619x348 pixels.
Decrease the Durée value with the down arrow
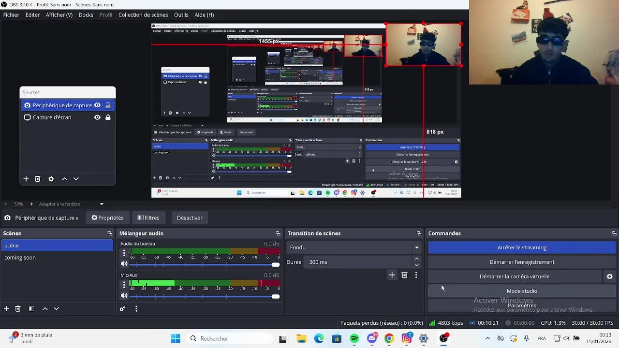416,265
